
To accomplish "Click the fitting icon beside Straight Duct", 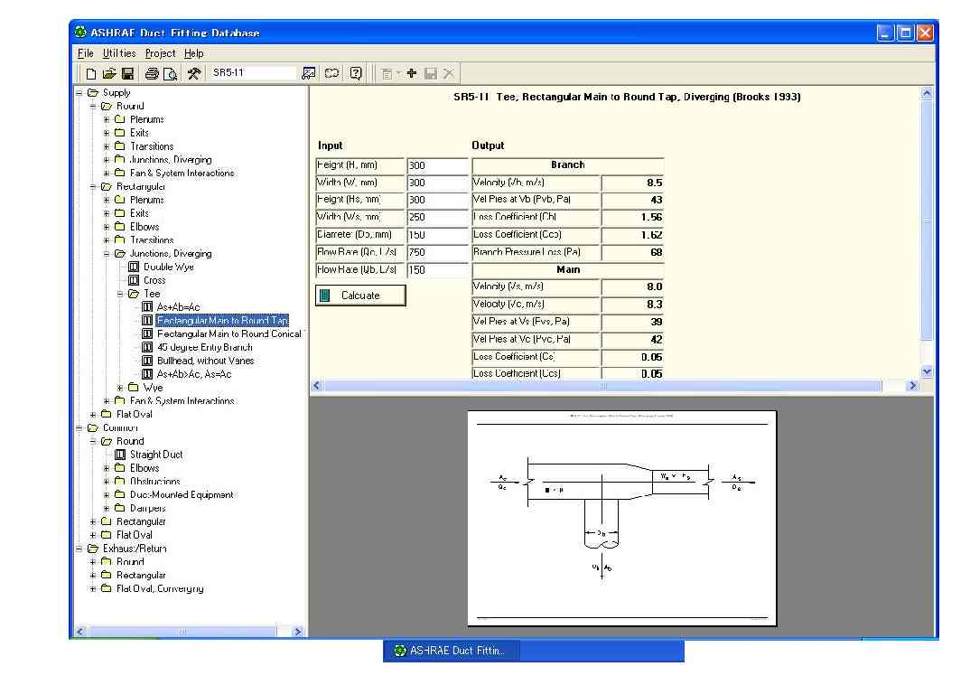I will 120,455.
